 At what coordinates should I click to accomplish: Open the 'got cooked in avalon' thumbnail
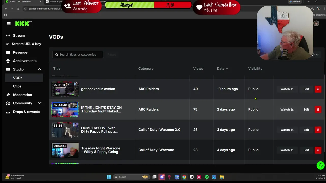(x=65, y=89)
